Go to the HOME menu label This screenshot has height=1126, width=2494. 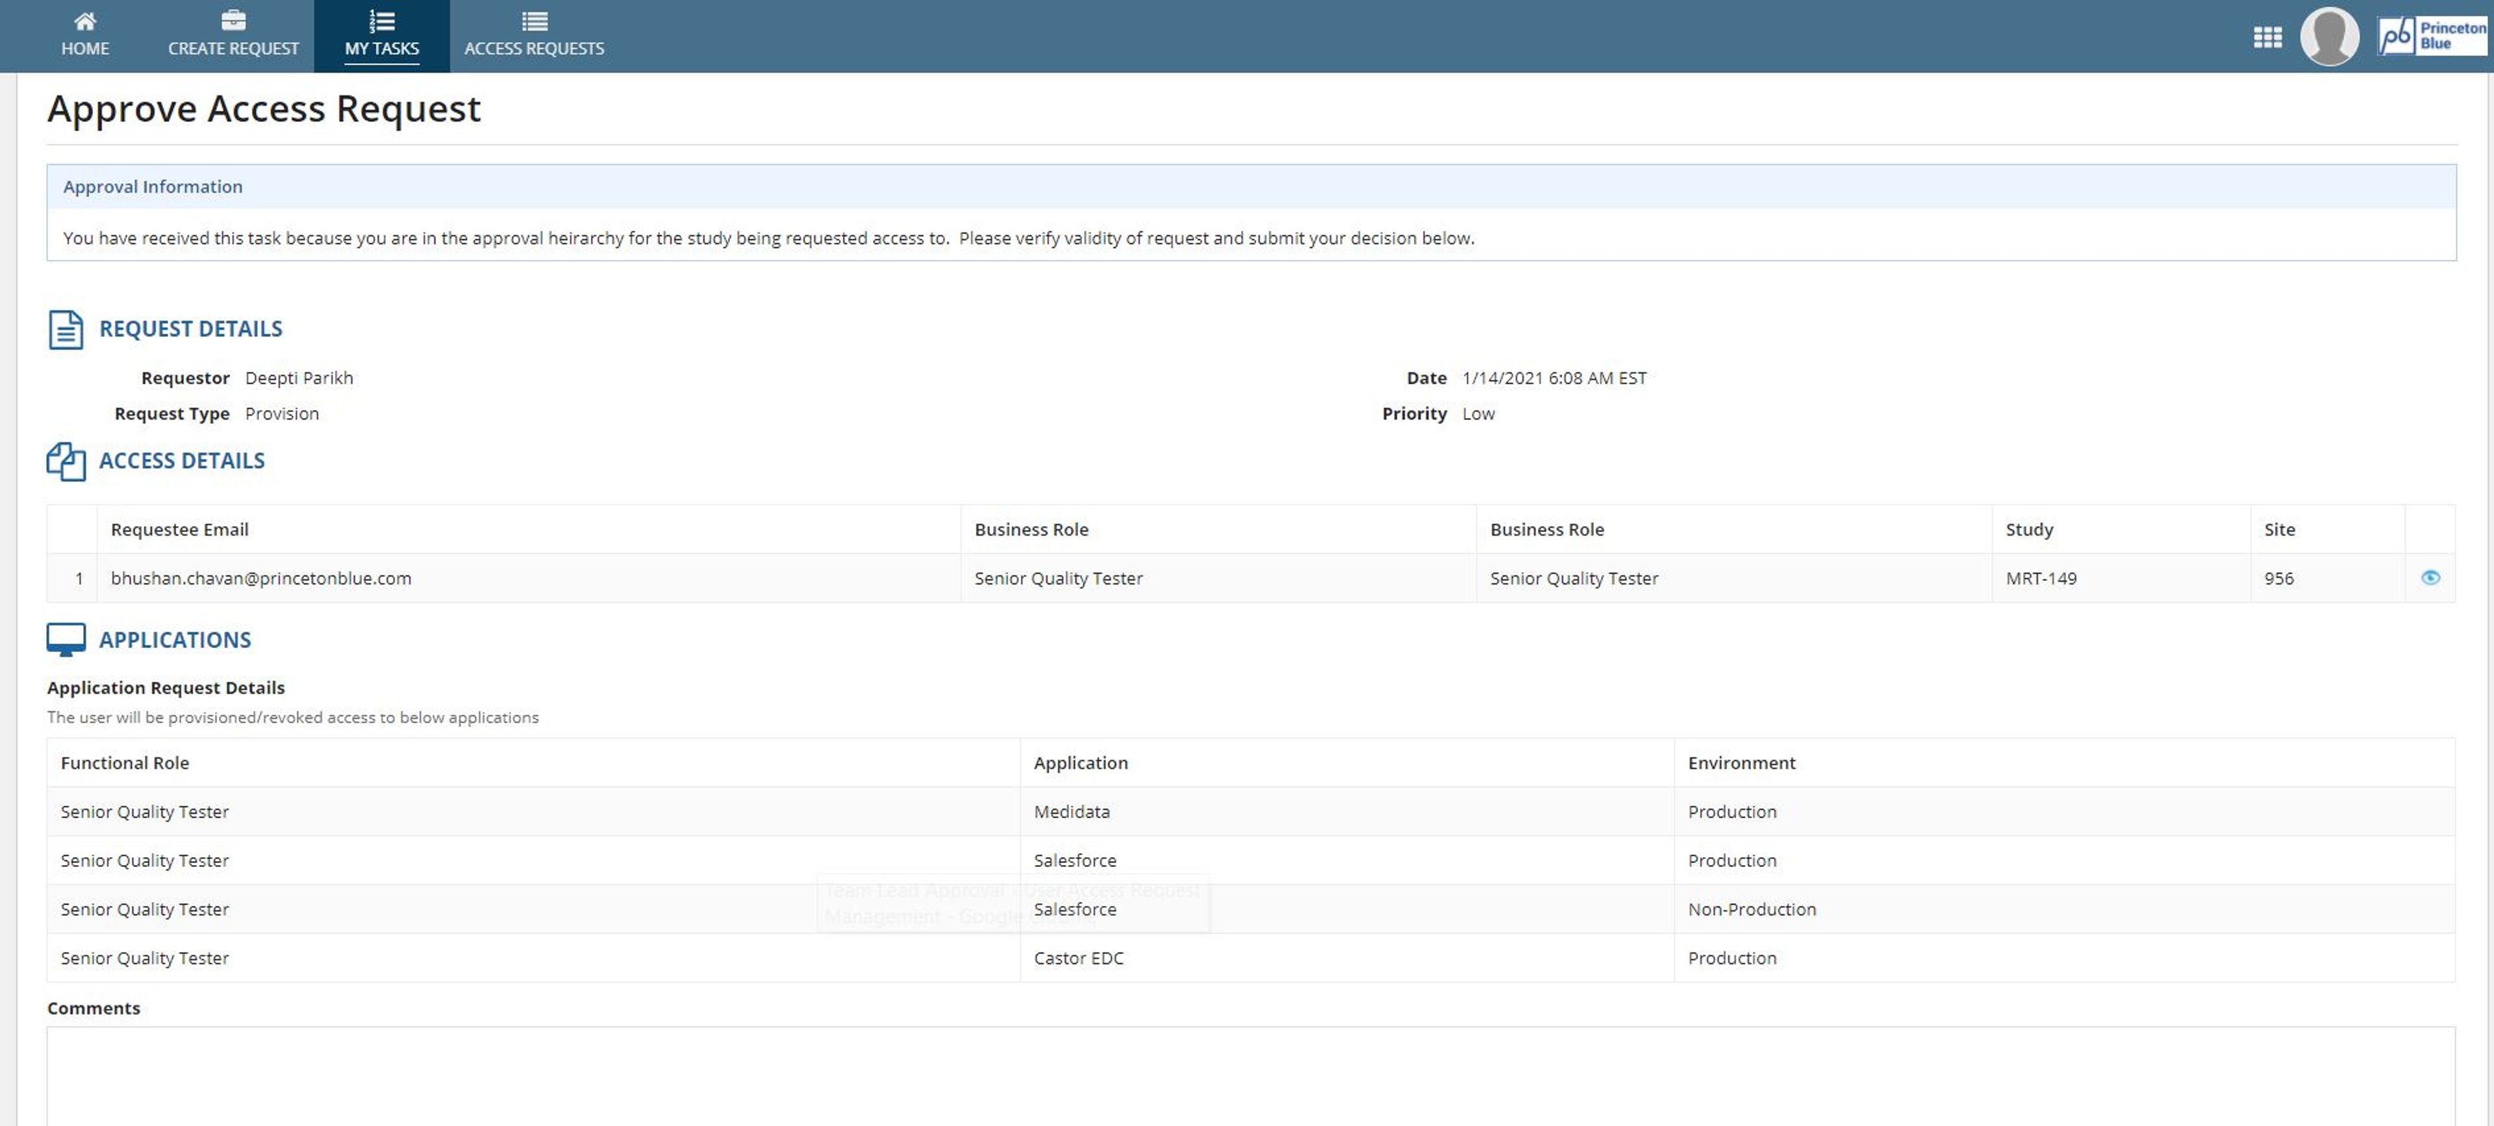(x=85, y=49)
